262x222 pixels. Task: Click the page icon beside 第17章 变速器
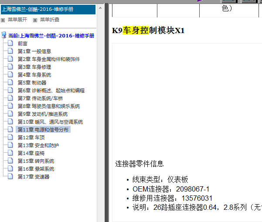pyautogui.click(x=10, y=176)
